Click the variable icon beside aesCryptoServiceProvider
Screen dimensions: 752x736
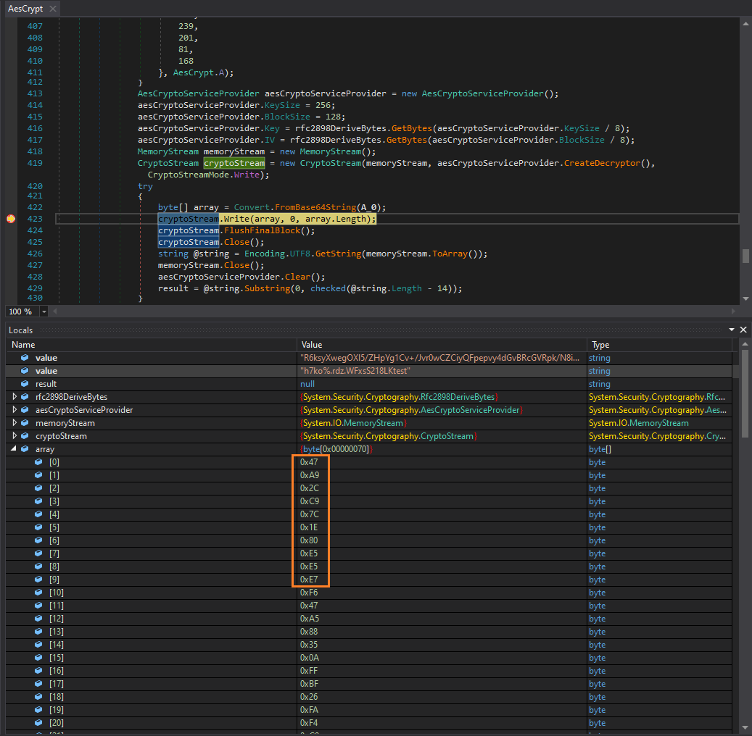tap(25, 410)
